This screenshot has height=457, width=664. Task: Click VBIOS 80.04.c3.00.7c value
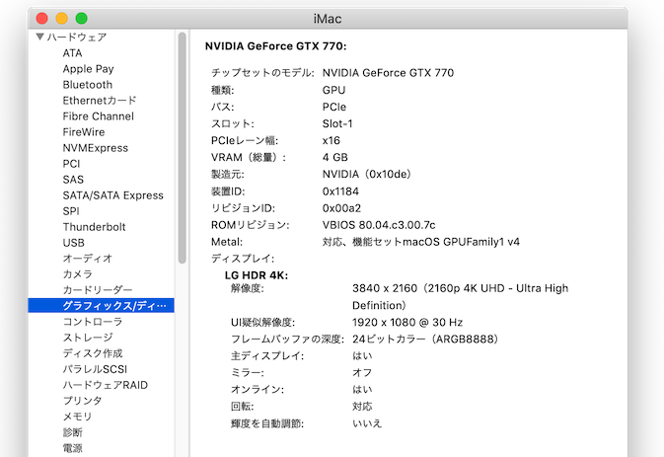click(x=379, y=225)
